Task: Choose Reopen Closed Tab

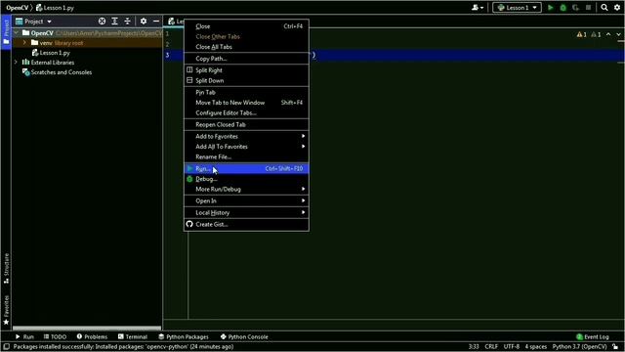Action: (x=246, y=124)
